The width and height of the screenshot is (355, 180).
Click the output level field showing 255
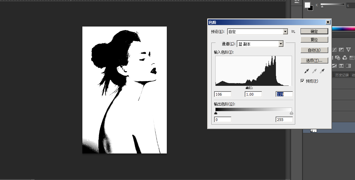(284, 120)
